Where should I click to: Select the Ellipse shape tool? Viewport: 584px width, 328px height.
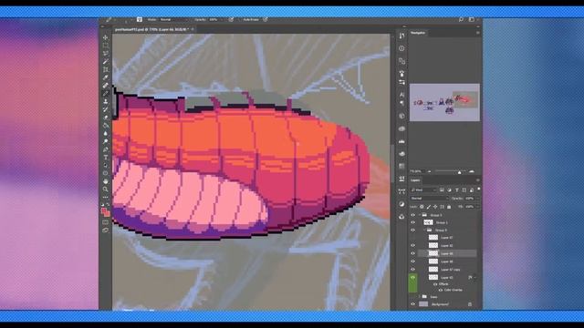106,173
